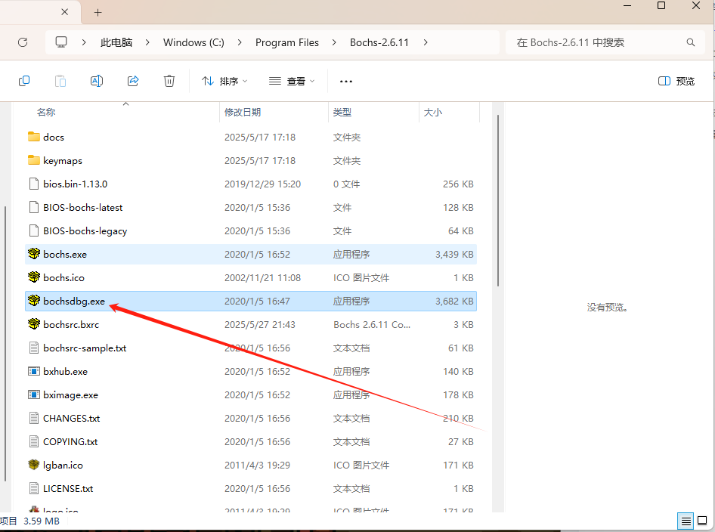Click the 61 KB size cell
The image size is (715, 532).
click(460, 348)
